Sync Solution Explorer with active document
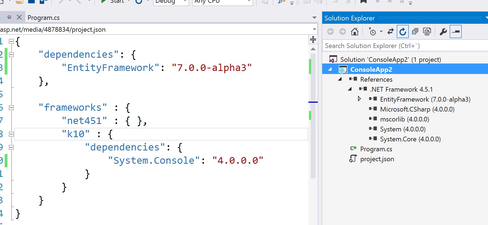The image size is (488, 225). coord(390,31)
